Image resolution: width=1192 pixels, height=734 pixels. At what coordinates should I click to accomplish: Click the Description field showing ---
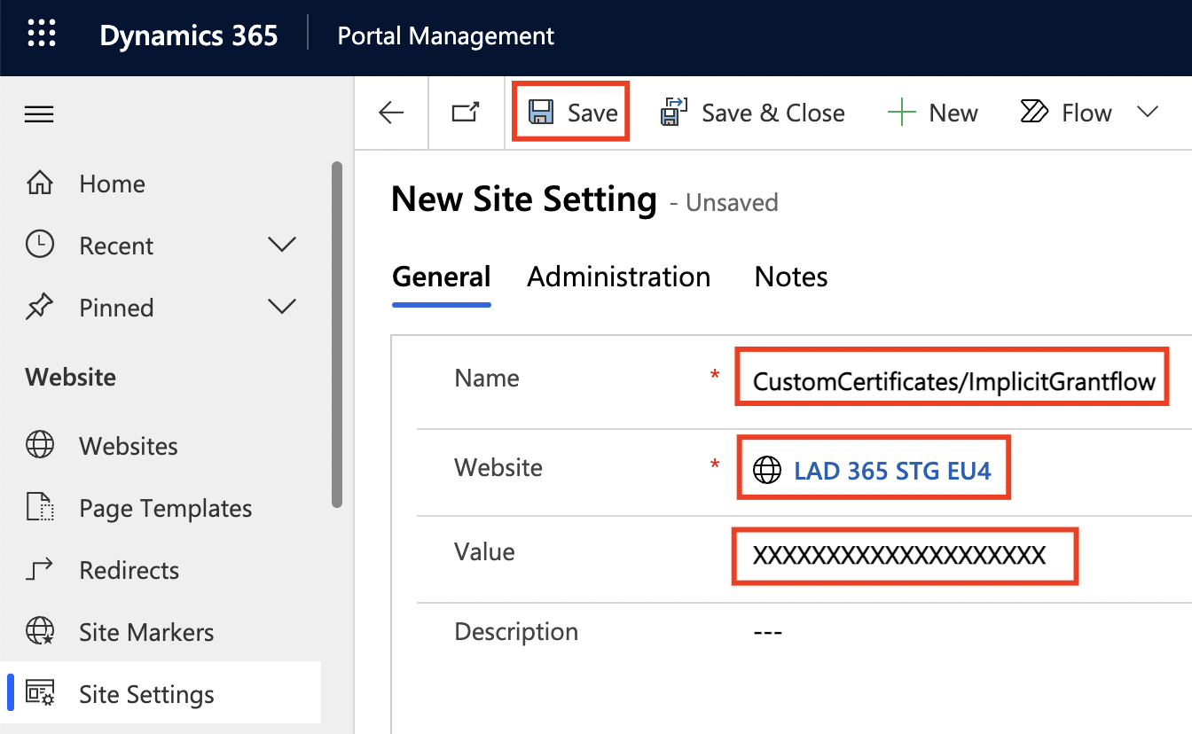tap(767, 632)
